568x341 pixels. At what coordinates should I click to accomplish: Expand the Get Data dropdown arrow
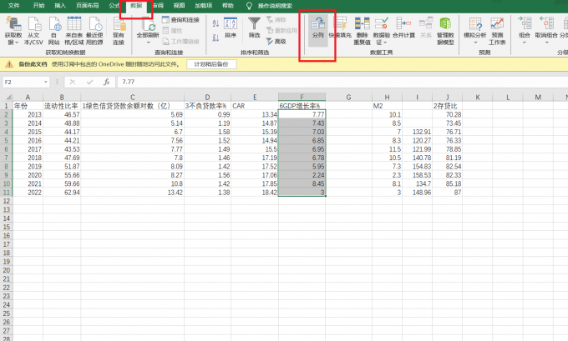pyautogui.click(x=17, y=43)
